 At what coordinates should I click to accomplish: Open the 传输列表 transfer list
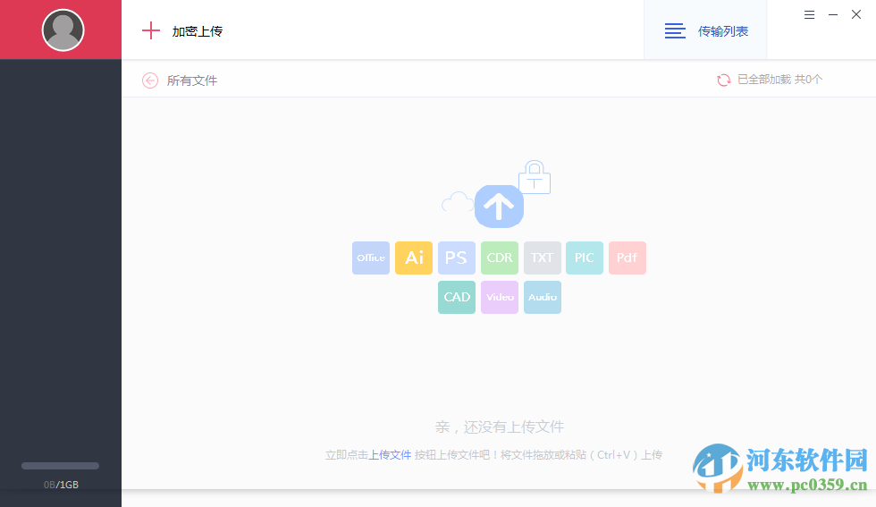[705, 30]
